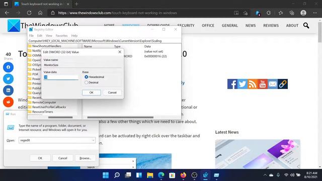Open View menu in Registry Editor

49,36
